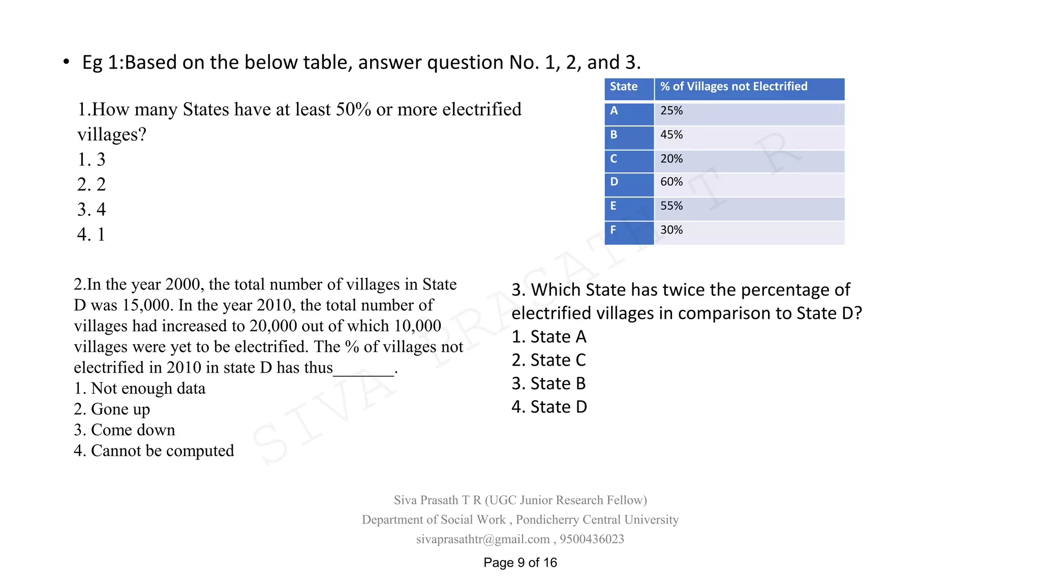Click the 'Page 9 of 16' indicator
Viewport: 1041px width, 585px height.
(x=520, y=563)
